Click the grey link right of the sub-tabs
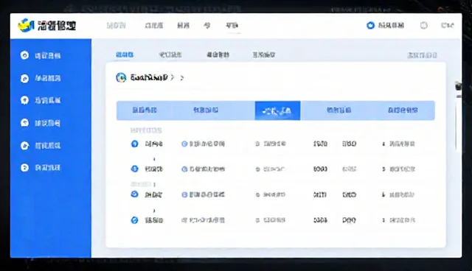472x271 pixels. tap(422, 55)
